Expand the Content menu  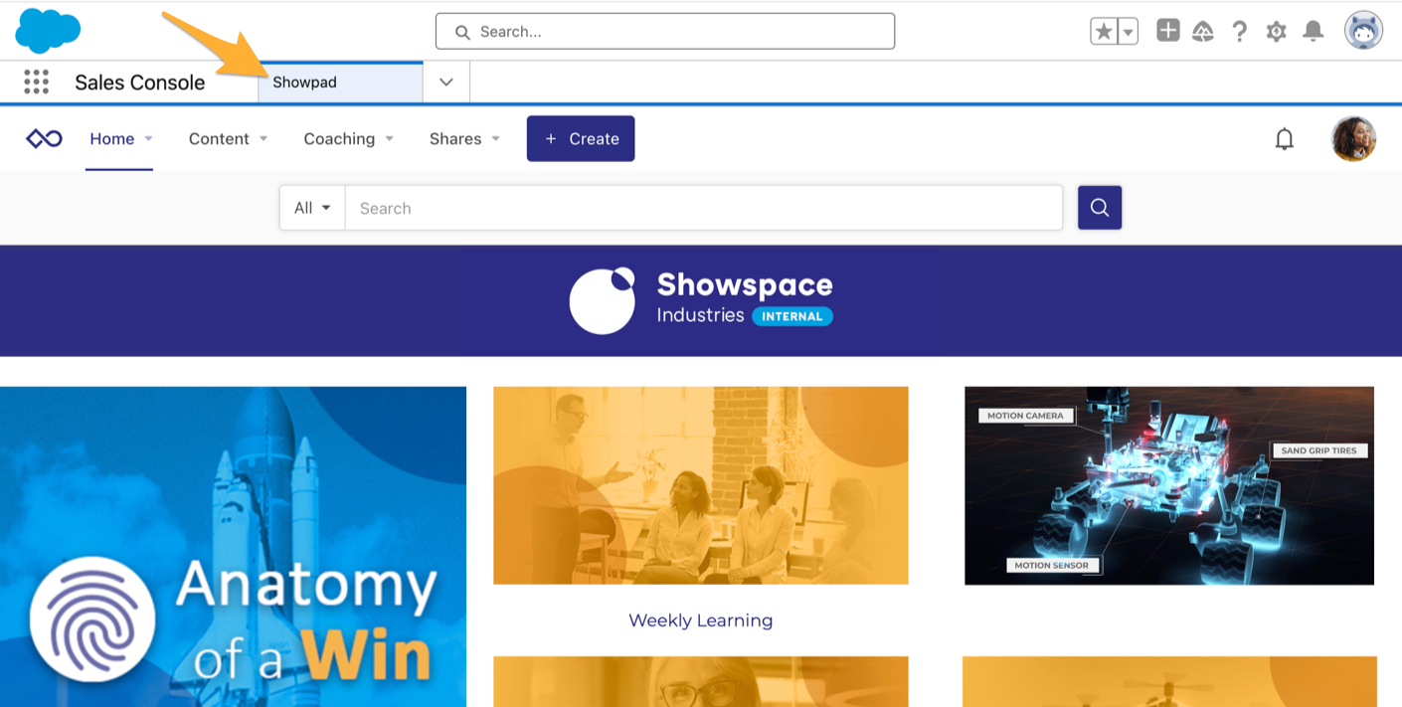click(x=228, y=139)
